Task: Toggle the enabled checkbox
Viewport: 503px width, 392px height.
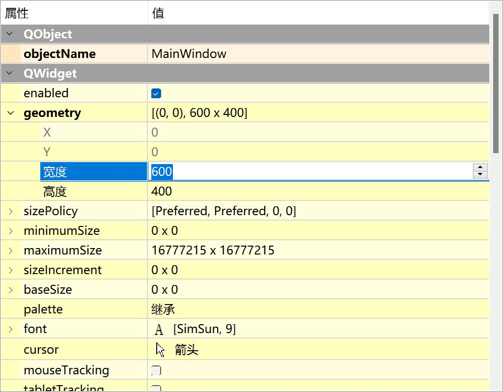Action: [156, 93]
